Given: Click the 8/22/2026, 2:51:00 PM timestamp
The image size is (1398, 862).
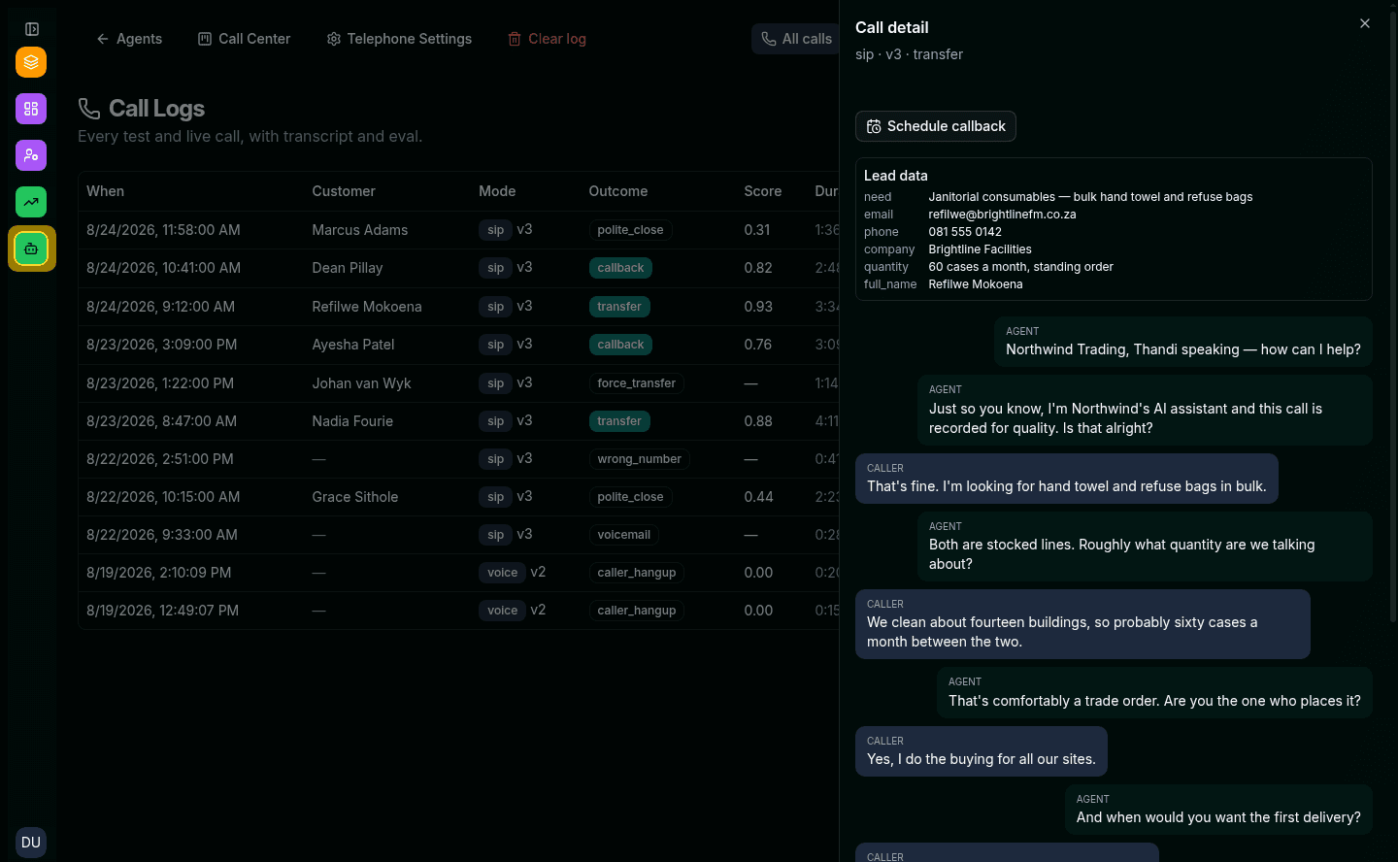Looking at the screenshot, I should click(x=160, y=459).
